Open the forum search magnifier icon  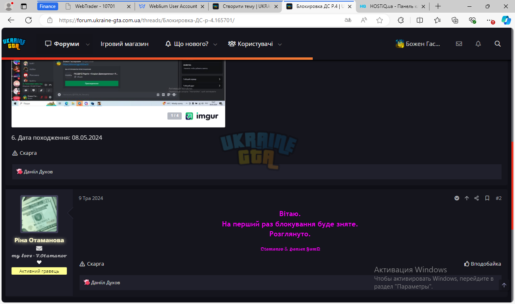pyautogui.click(x=498, y=44)
